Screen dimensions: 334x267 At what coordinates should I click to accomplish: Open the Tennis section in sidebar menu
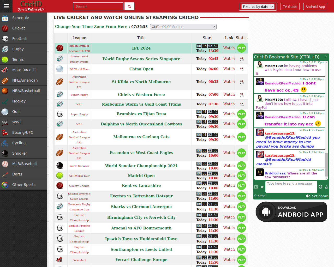click(23, 59)
